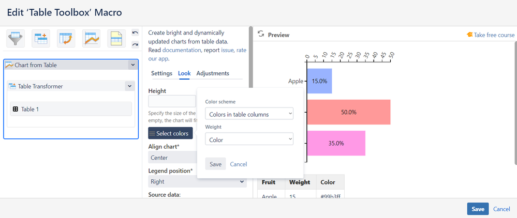517x218 pixels.
Task: Switch to the Adjustments tab
Action: (x=213, y=73)
